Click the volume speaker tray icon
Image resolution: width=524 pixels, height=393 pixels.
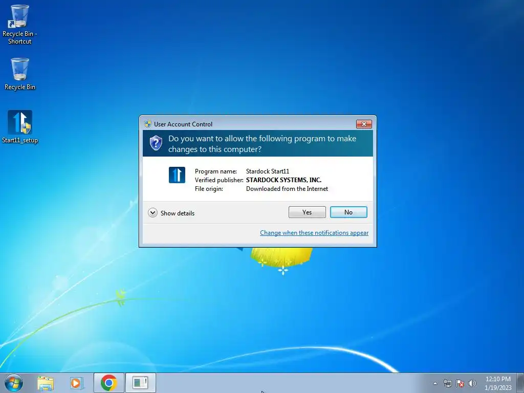[472, 383]
